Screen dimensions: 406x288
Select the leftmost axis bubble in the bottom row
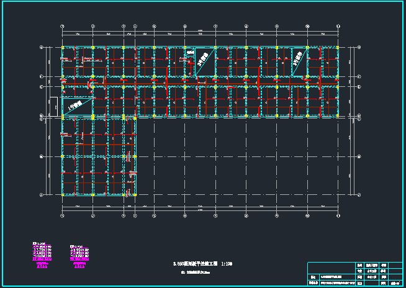pos(63,215)
